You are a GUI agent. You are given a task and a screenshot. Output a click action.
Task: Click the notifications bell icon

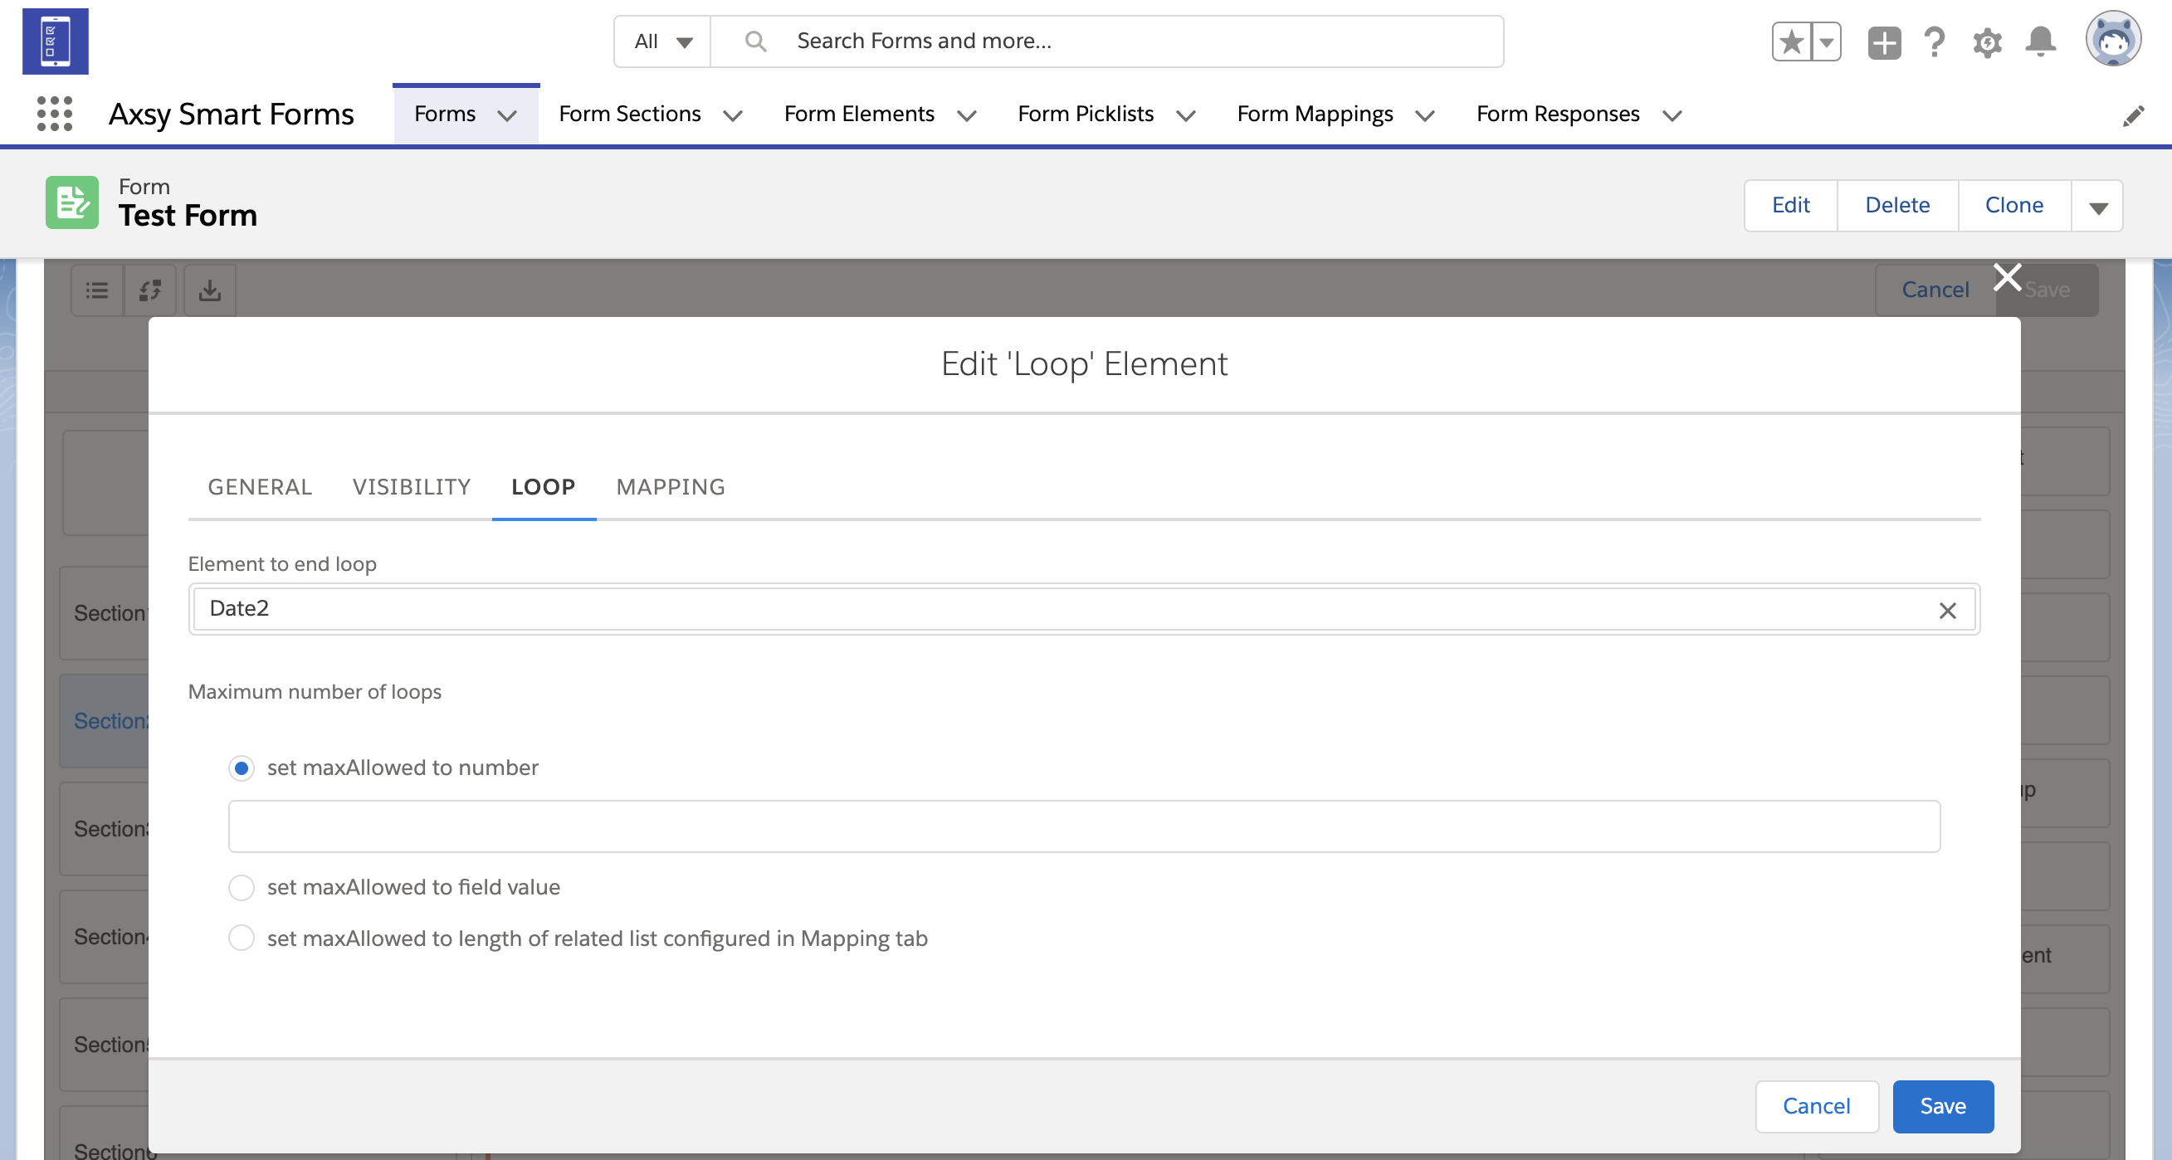[2040, 41]
